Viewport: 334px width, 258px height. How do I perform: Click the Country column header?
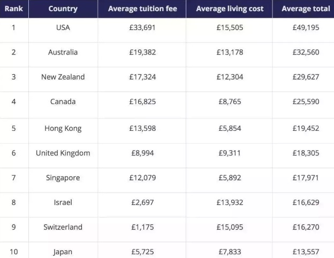[63, 9]
